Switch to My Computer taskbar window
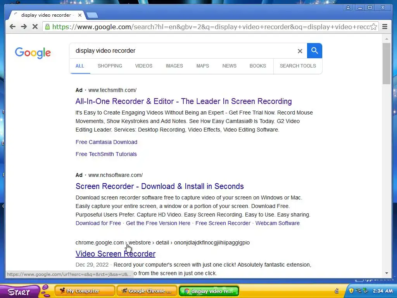 pos(85,291)
